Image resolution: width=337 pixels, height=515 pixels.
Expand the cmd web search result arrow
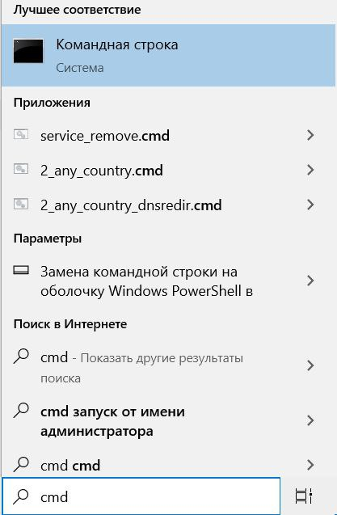coord(310,365)
